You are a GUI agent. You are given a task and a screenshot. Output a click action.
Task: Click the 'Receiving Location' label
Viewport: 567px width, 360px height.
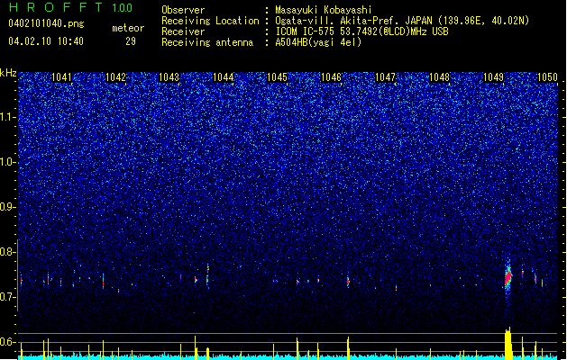[210, 21]
